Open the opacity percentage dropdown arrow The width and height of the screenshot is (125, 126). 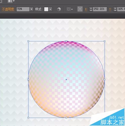[x=32, y=9]
